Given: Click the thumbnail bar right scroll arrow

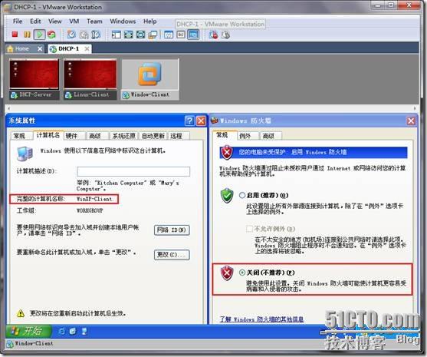Looking at the screenshot, I should [x=415, y=108].
